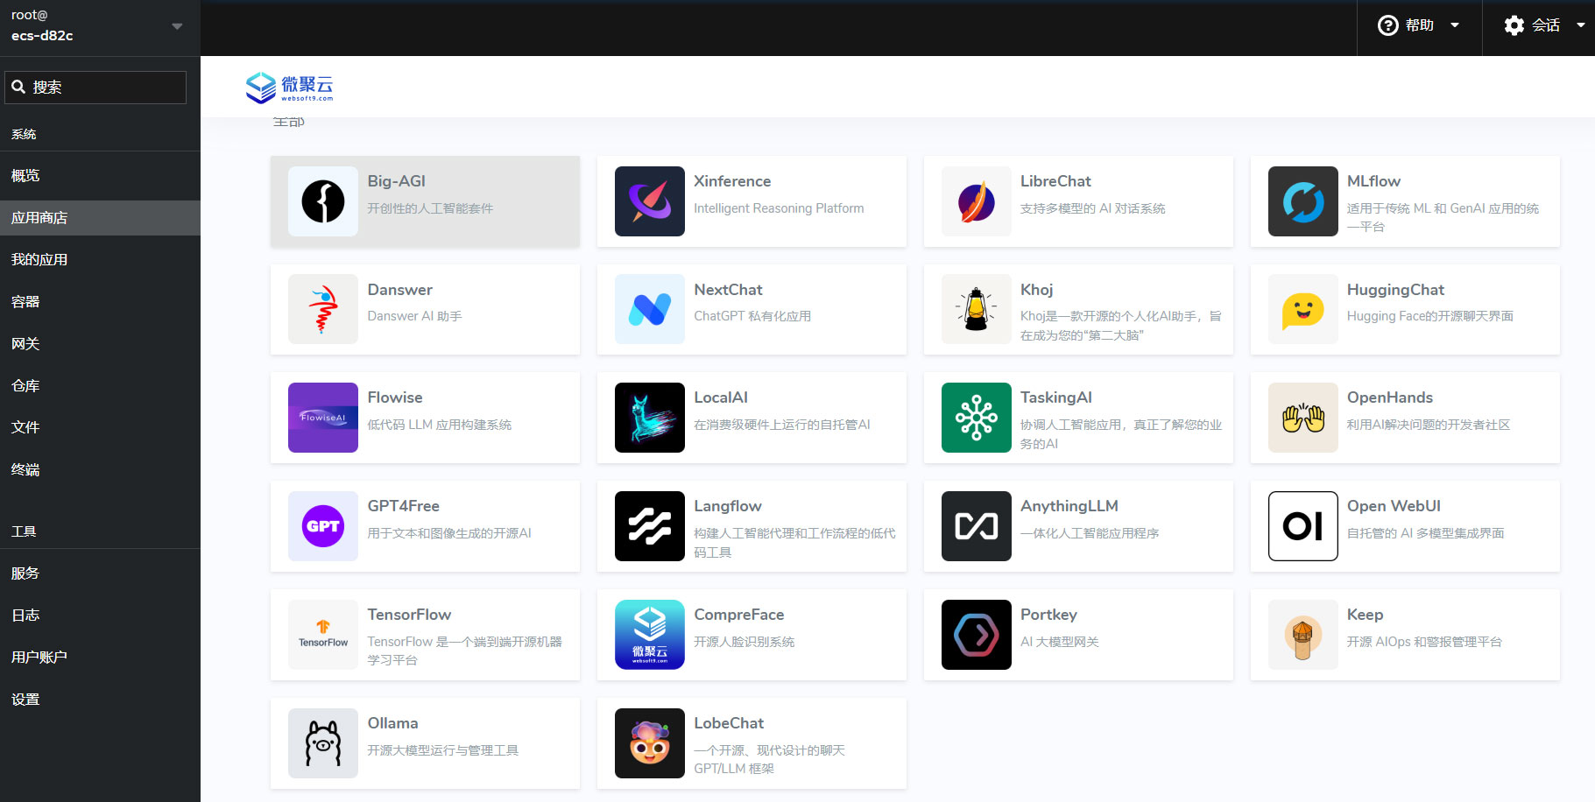Viewport: 1595px width, 802px height.
Task: Select 终端 from the sidebar menu
Action: tap(25, 470)
